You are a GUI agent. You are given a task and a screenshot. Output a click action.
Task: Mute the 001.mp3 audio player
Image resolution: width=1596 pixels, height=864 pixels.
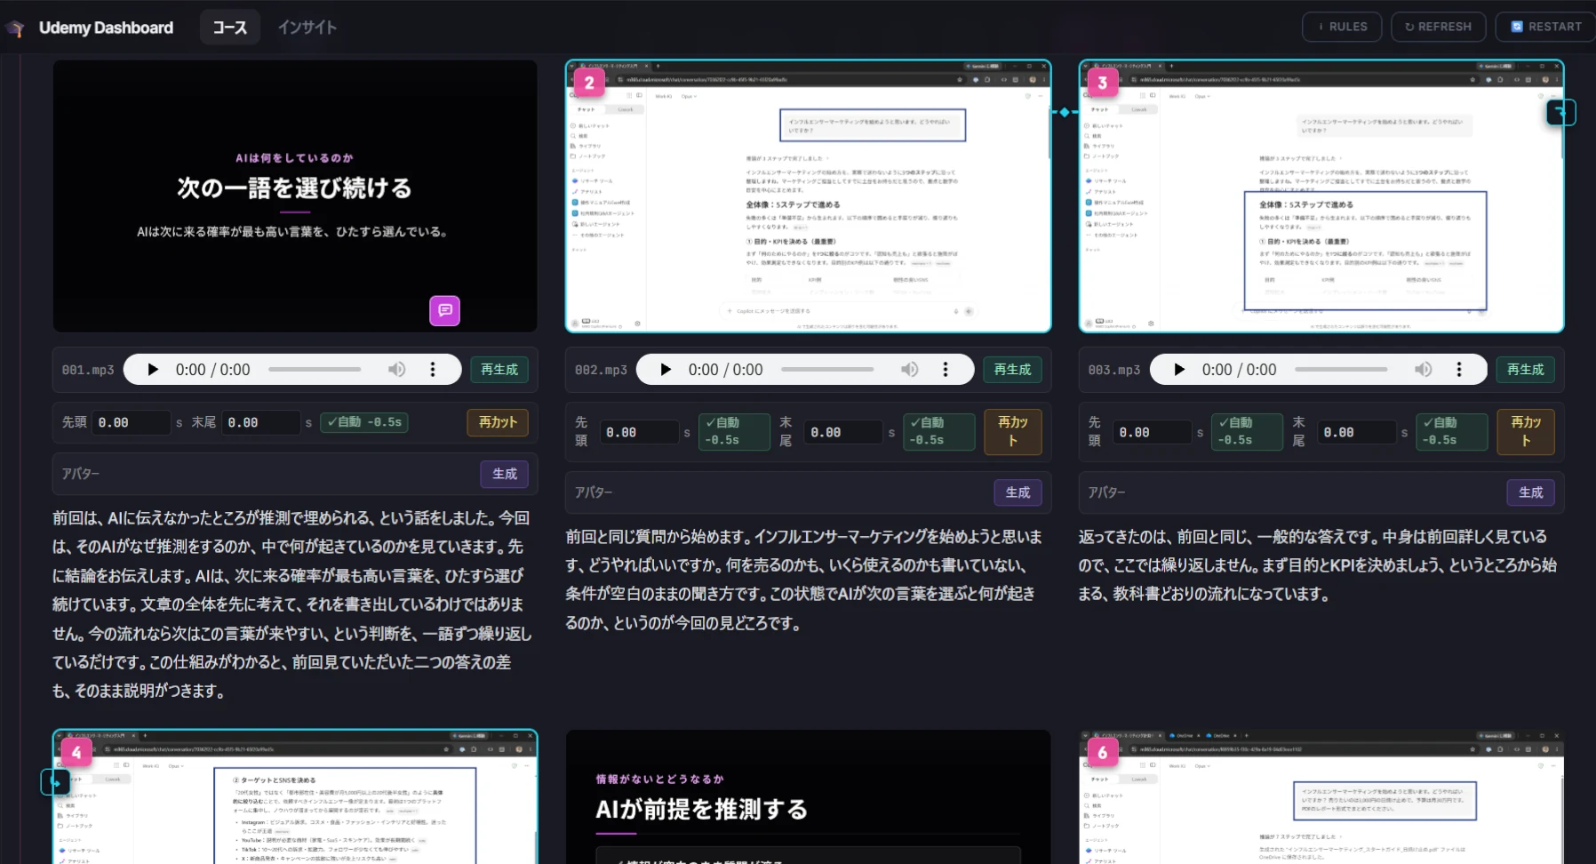click(x=396, y=370)
